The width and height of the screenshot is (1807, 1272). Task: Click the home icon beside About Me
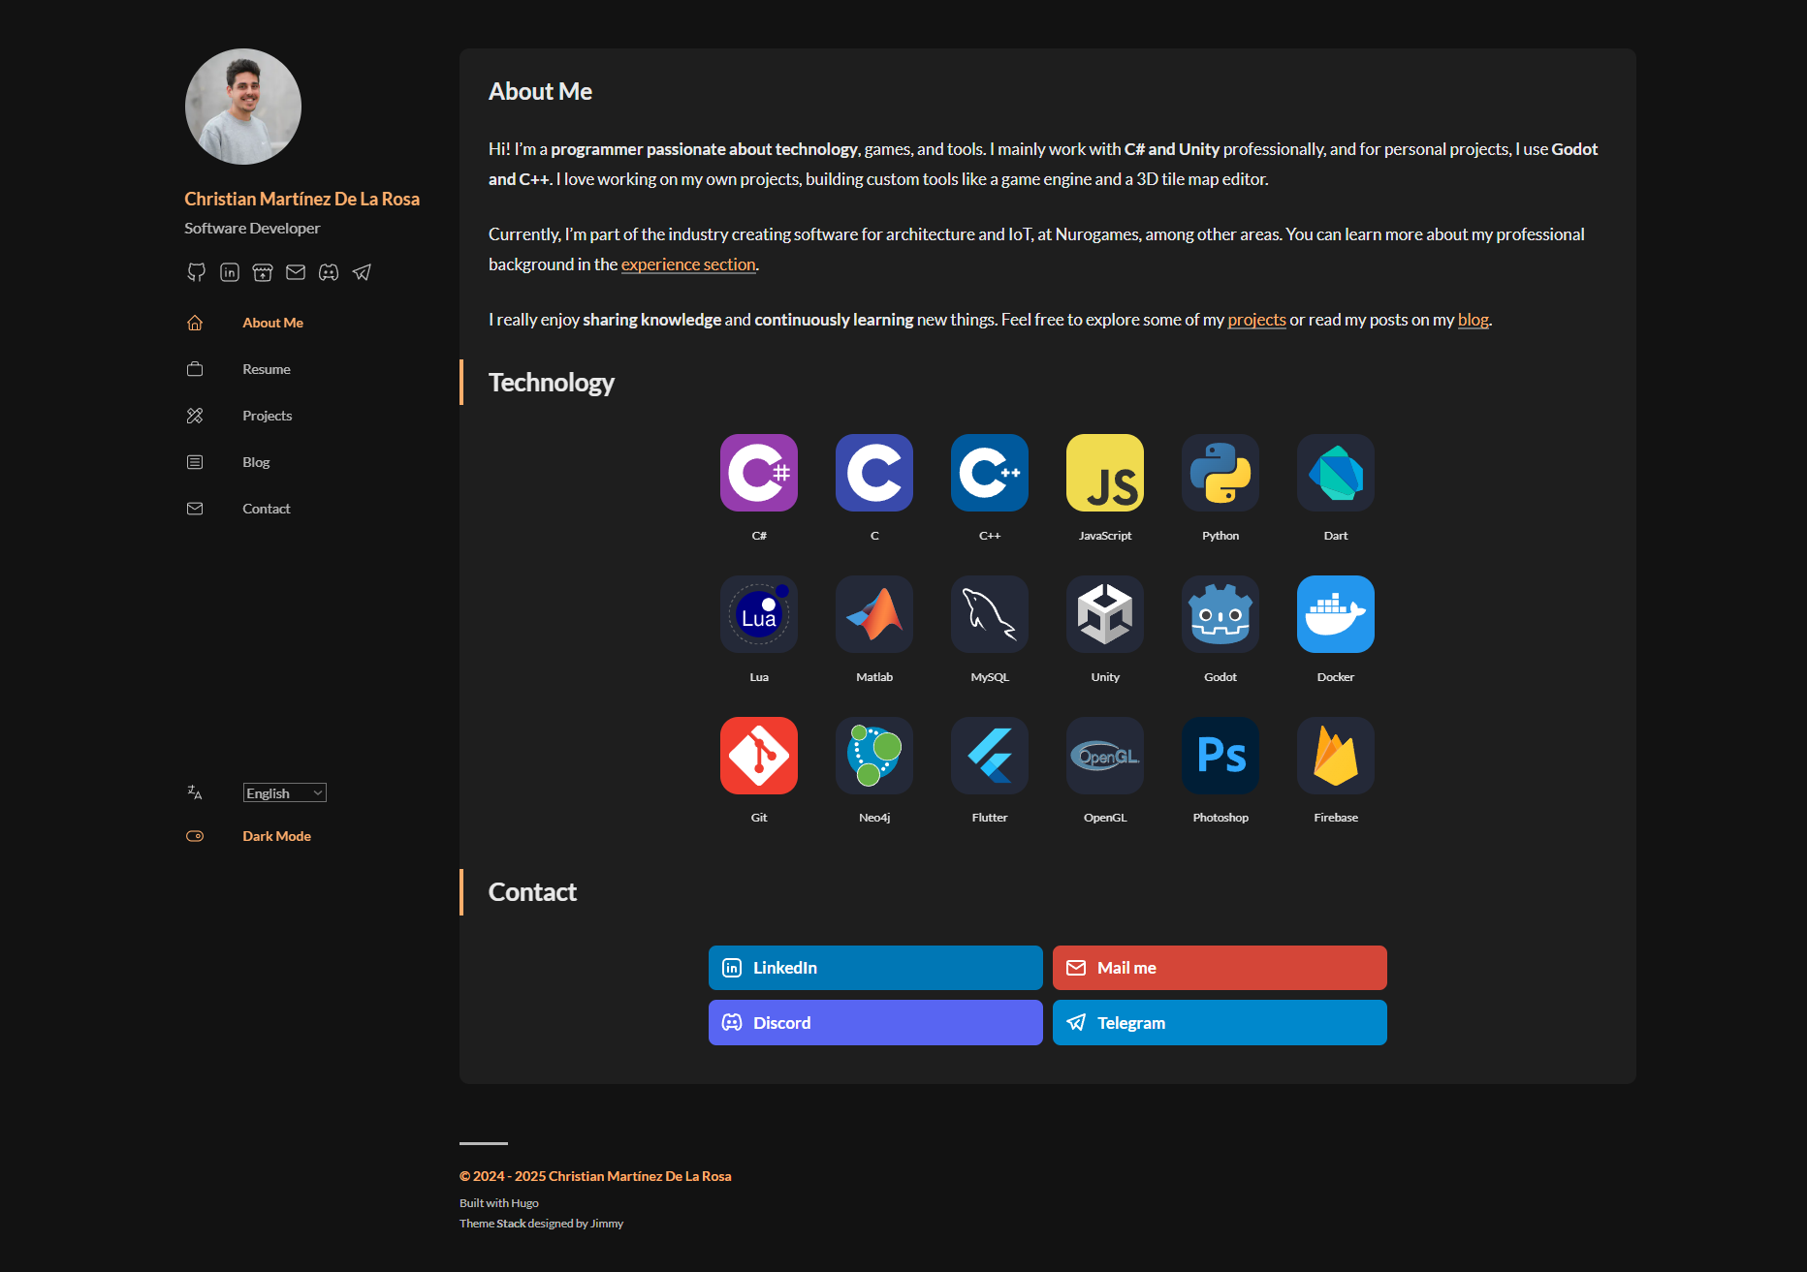[195, 323]
